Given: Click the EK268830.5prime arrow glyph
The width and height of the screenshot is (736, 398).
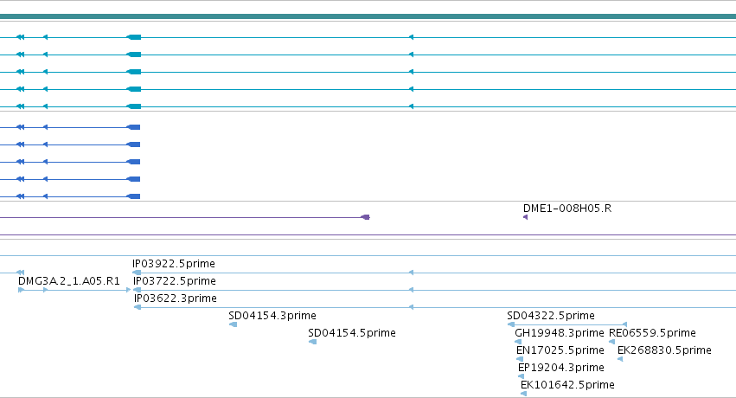Looking at the screenshot, I should [620, 359].
